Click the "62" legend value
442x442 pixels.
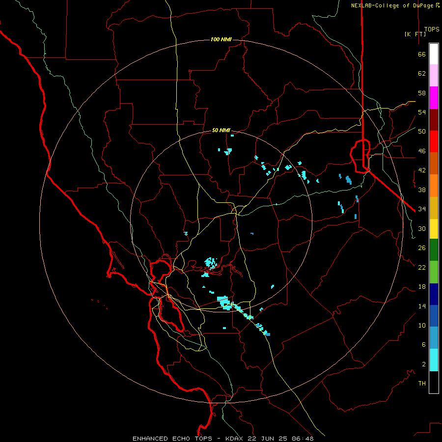(422, 74)
